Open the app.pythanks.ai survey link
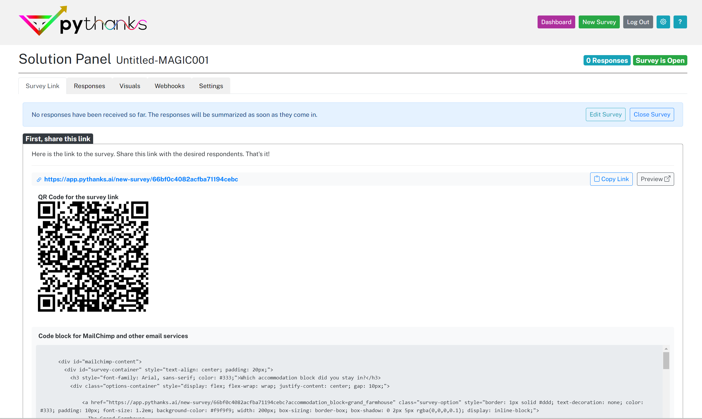 coord(141,179)
